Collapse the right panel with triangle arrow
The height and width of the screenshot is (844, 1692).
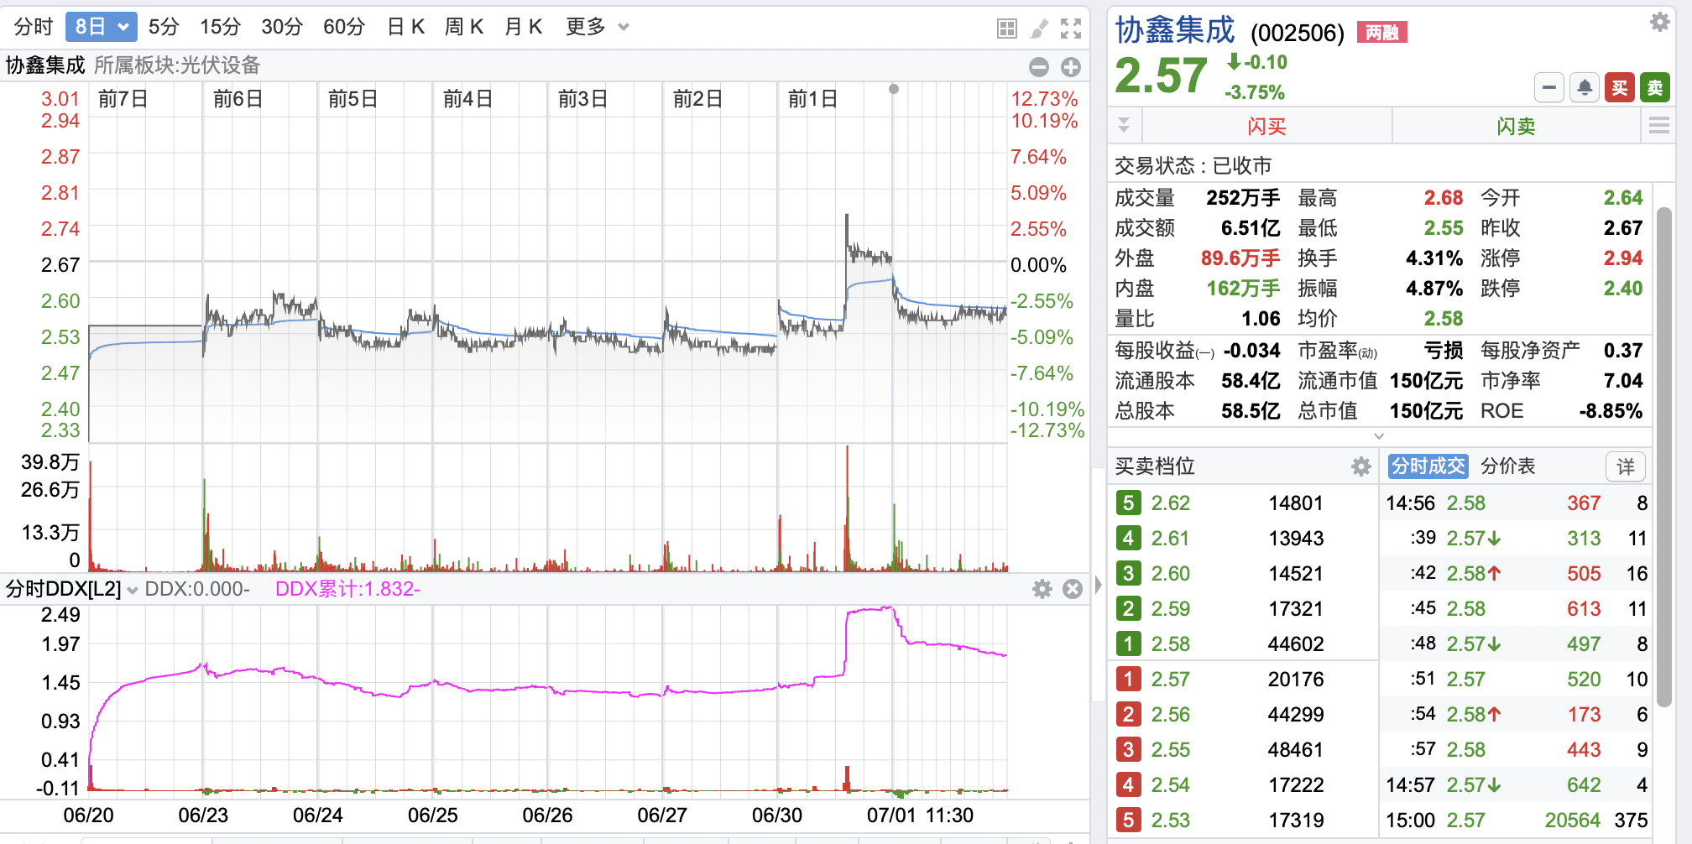1099,585
